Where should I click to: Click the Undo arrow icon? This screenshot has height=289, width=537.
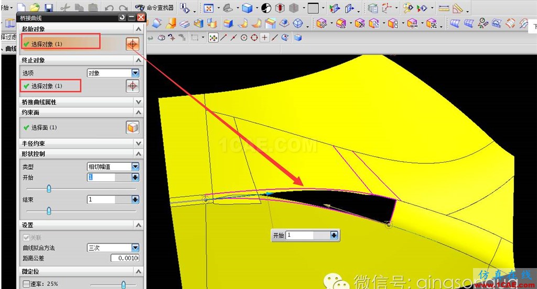[x=109, y=8]
